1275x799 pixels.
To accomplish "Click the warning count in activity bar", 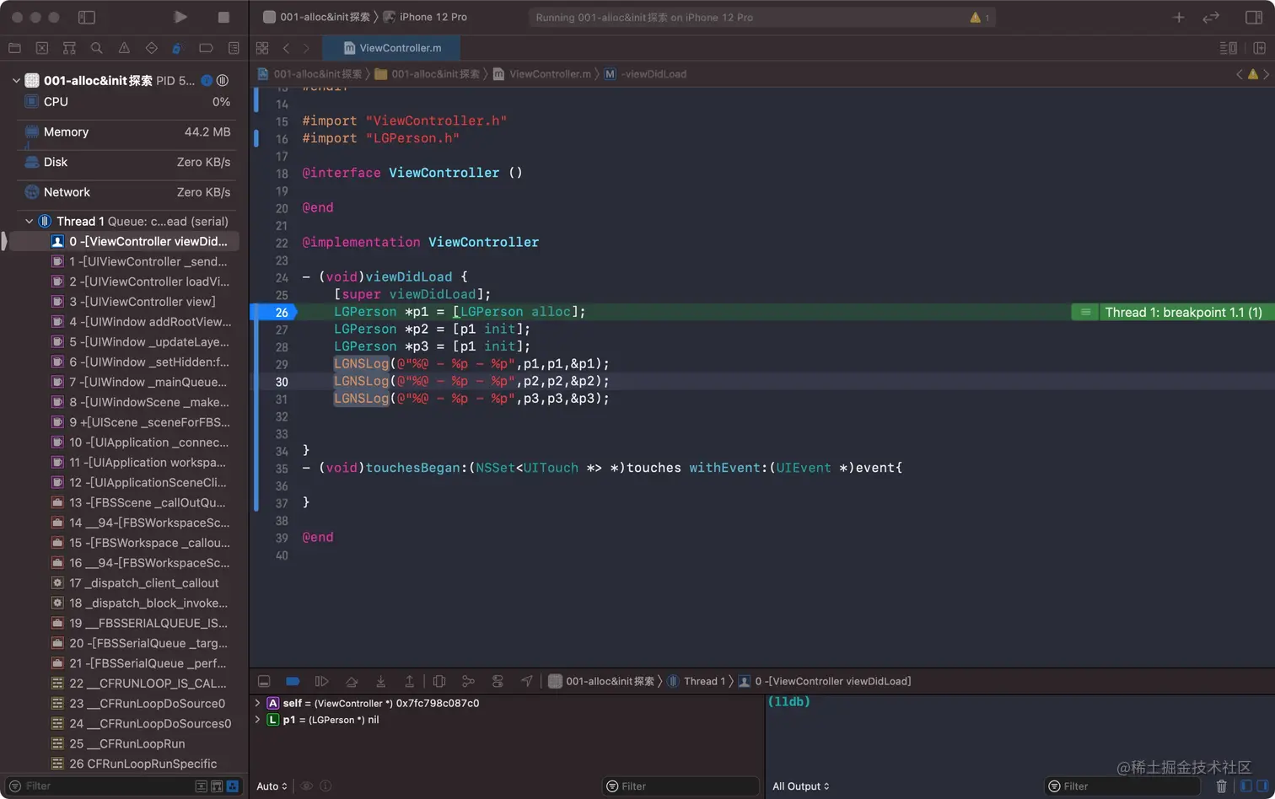I will (x=980, y=17).
